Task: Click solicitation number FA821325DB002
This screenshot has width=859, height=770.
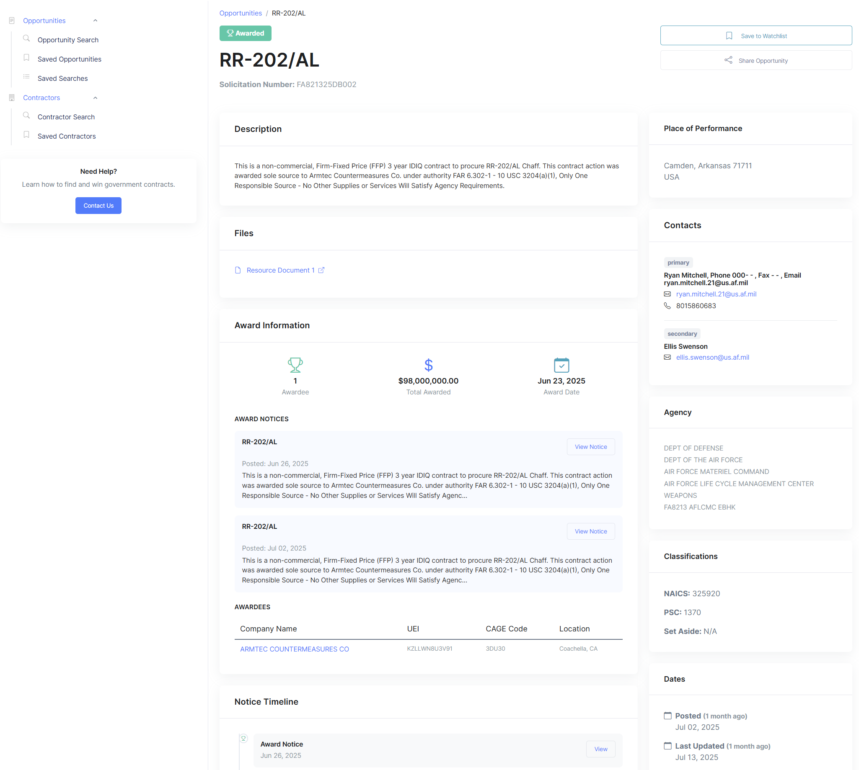Action: [326, 85]
